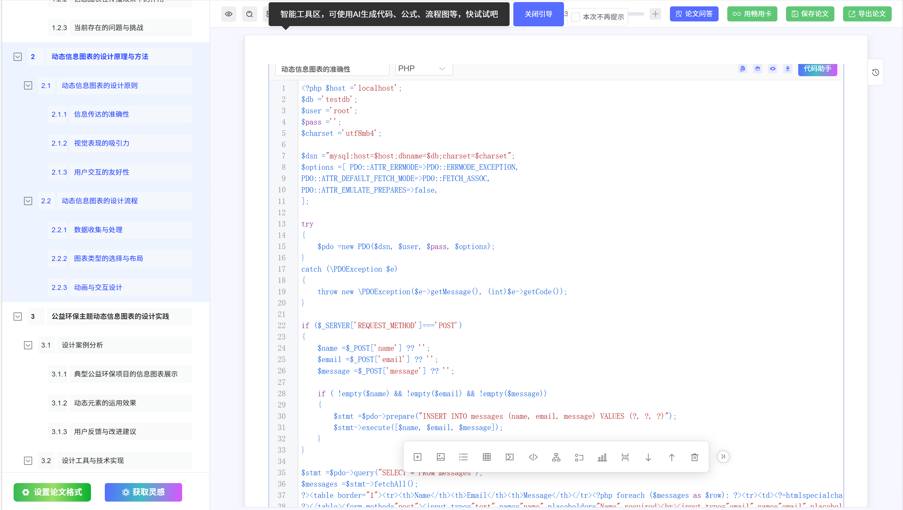Click the 导出论文 button
This screenshot has height=510, width=903.
tap(867, 14)
